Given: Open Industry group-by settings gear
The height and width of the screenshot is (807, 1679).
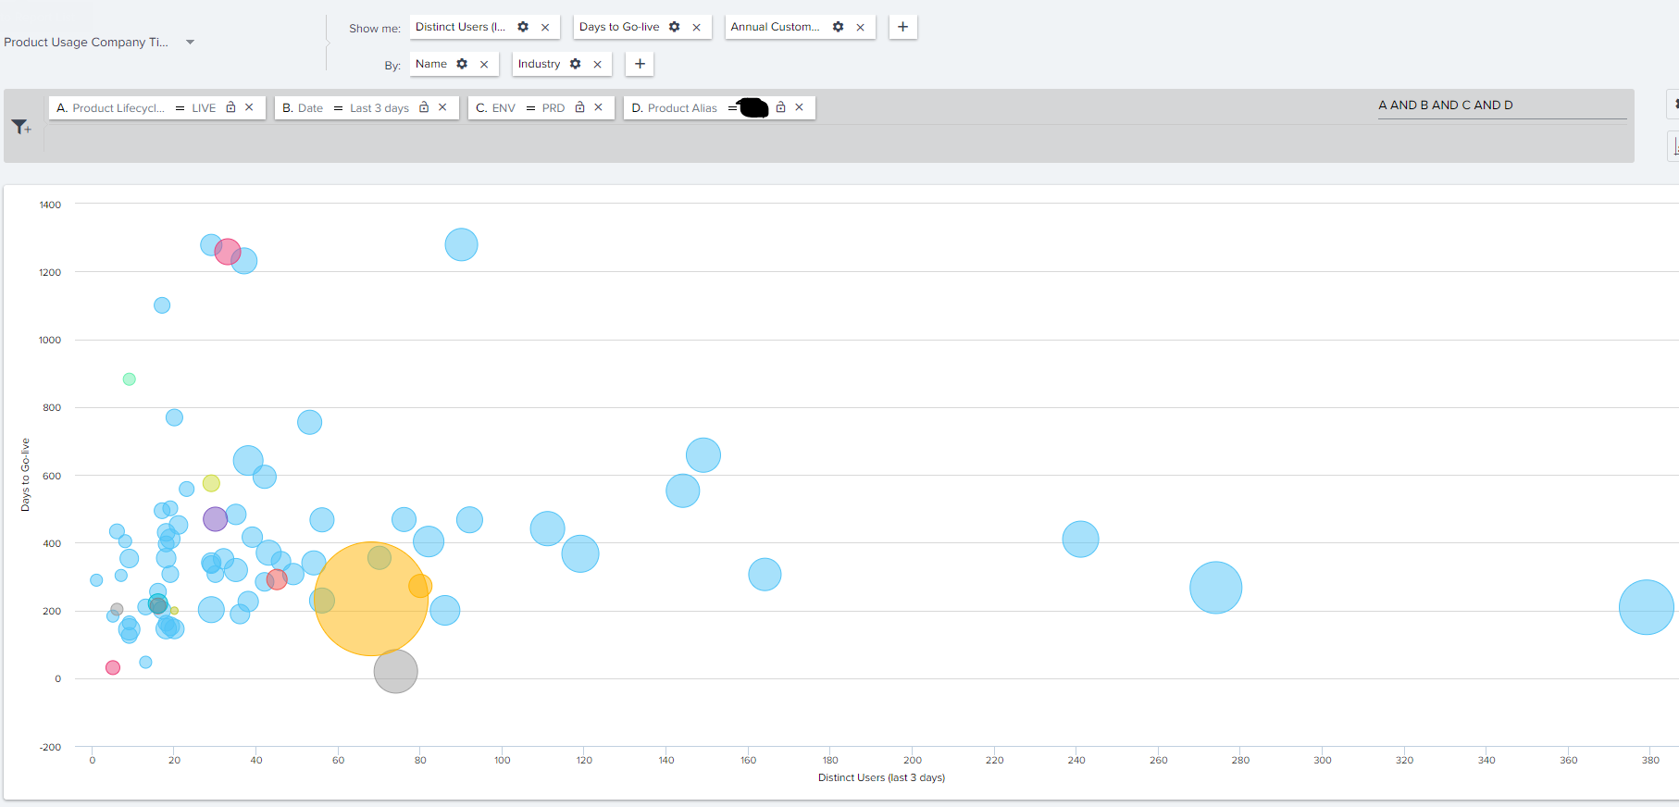Looking at the screenshot, I should click(576, 64).
